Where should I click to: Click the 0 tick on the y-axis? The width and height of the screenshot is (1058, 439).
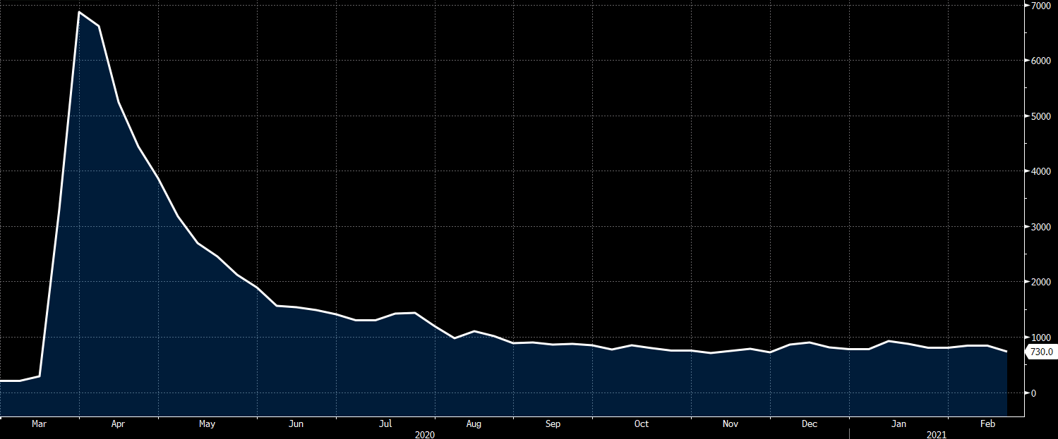pyautogui.click(x=1033, y=392)
